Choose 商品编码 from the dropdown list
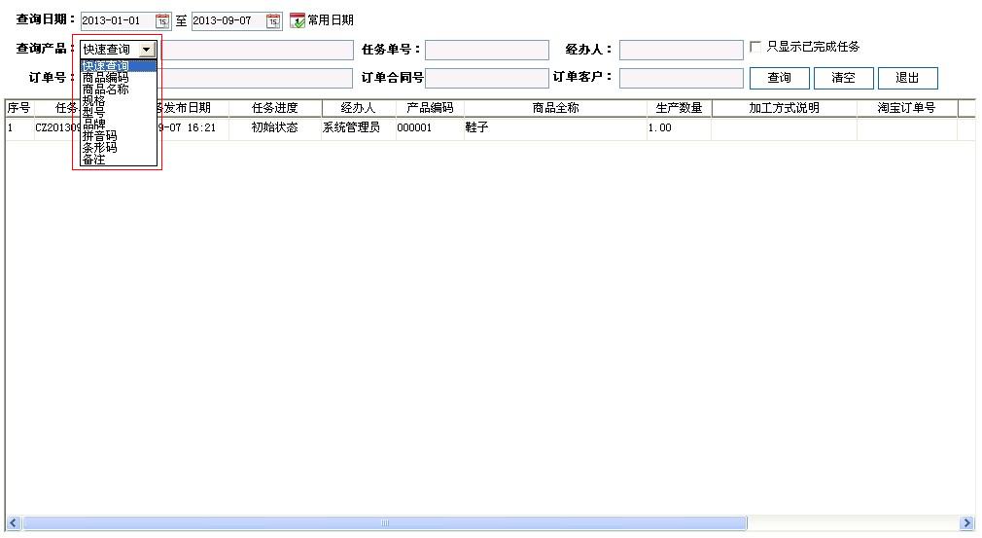The image size is (982, 538). pos(119,78)
